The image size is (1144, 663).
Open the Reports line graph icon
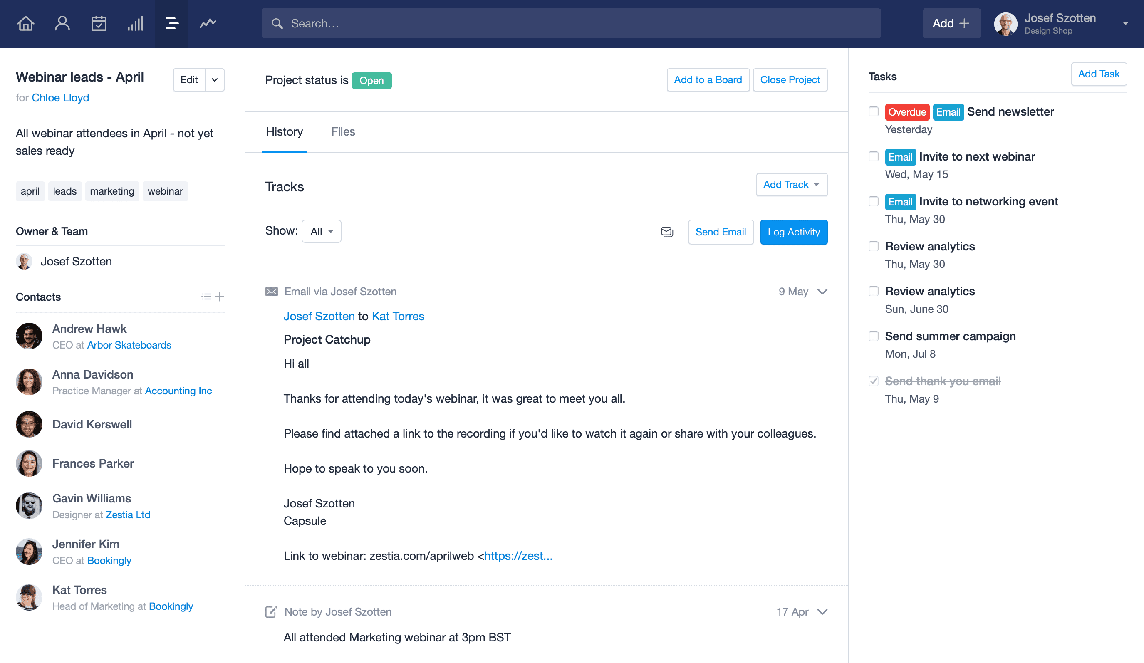pyautogui.click(x=208, y=23)
